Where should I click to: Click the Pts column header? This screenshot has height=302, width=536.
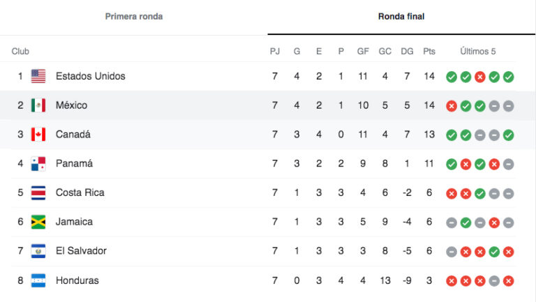click(429, 51)
